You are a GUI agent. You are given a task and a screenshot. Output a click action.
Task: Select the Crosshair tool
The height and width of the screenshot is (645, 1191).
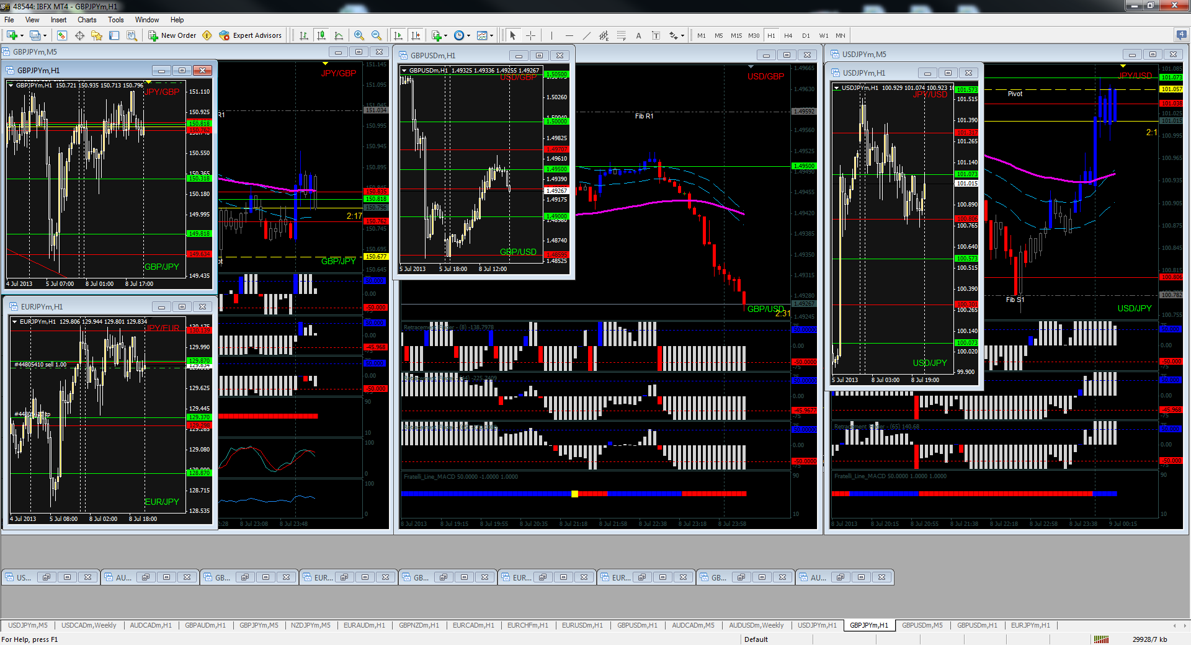click(x=530, y=35)
